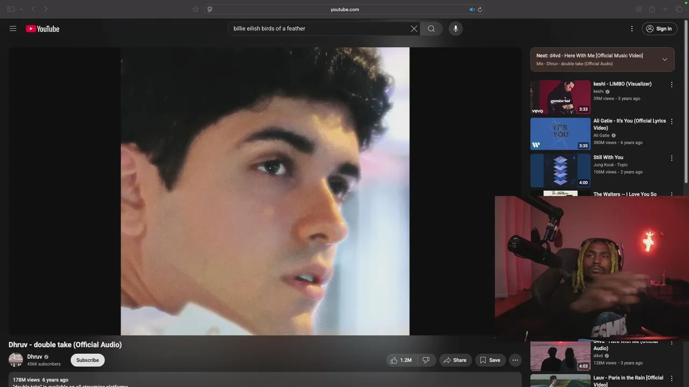Bookmark the page with the star icon
The height and width of the screenshot is (387, 689).
click(195, 9)
